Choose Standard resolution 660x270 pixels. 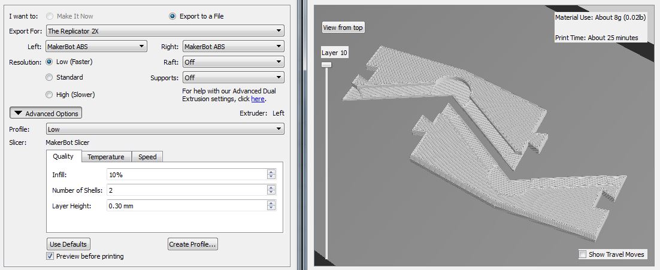[49, 77]
